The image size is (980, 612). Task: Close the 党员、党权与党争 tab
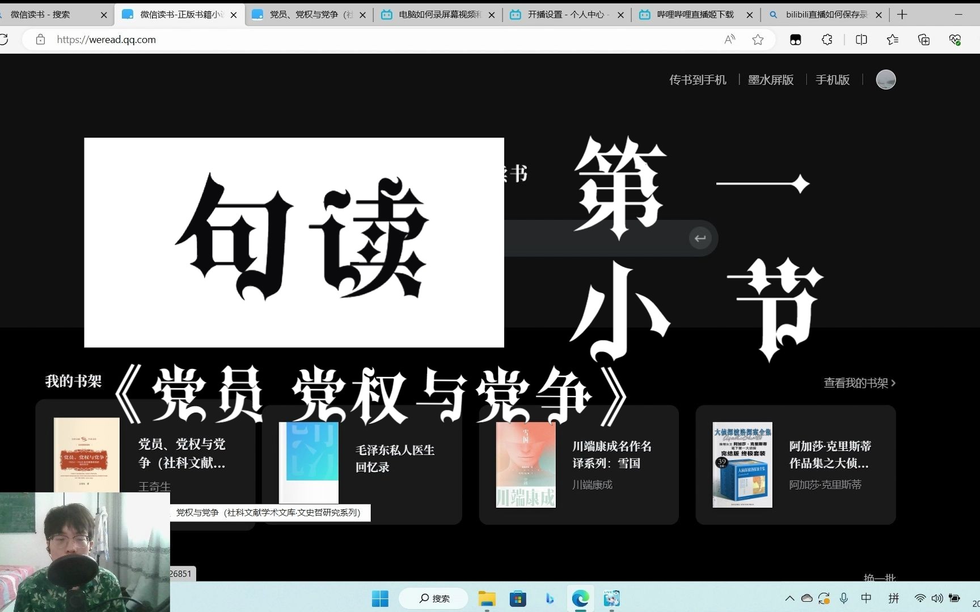pos(363,15)
